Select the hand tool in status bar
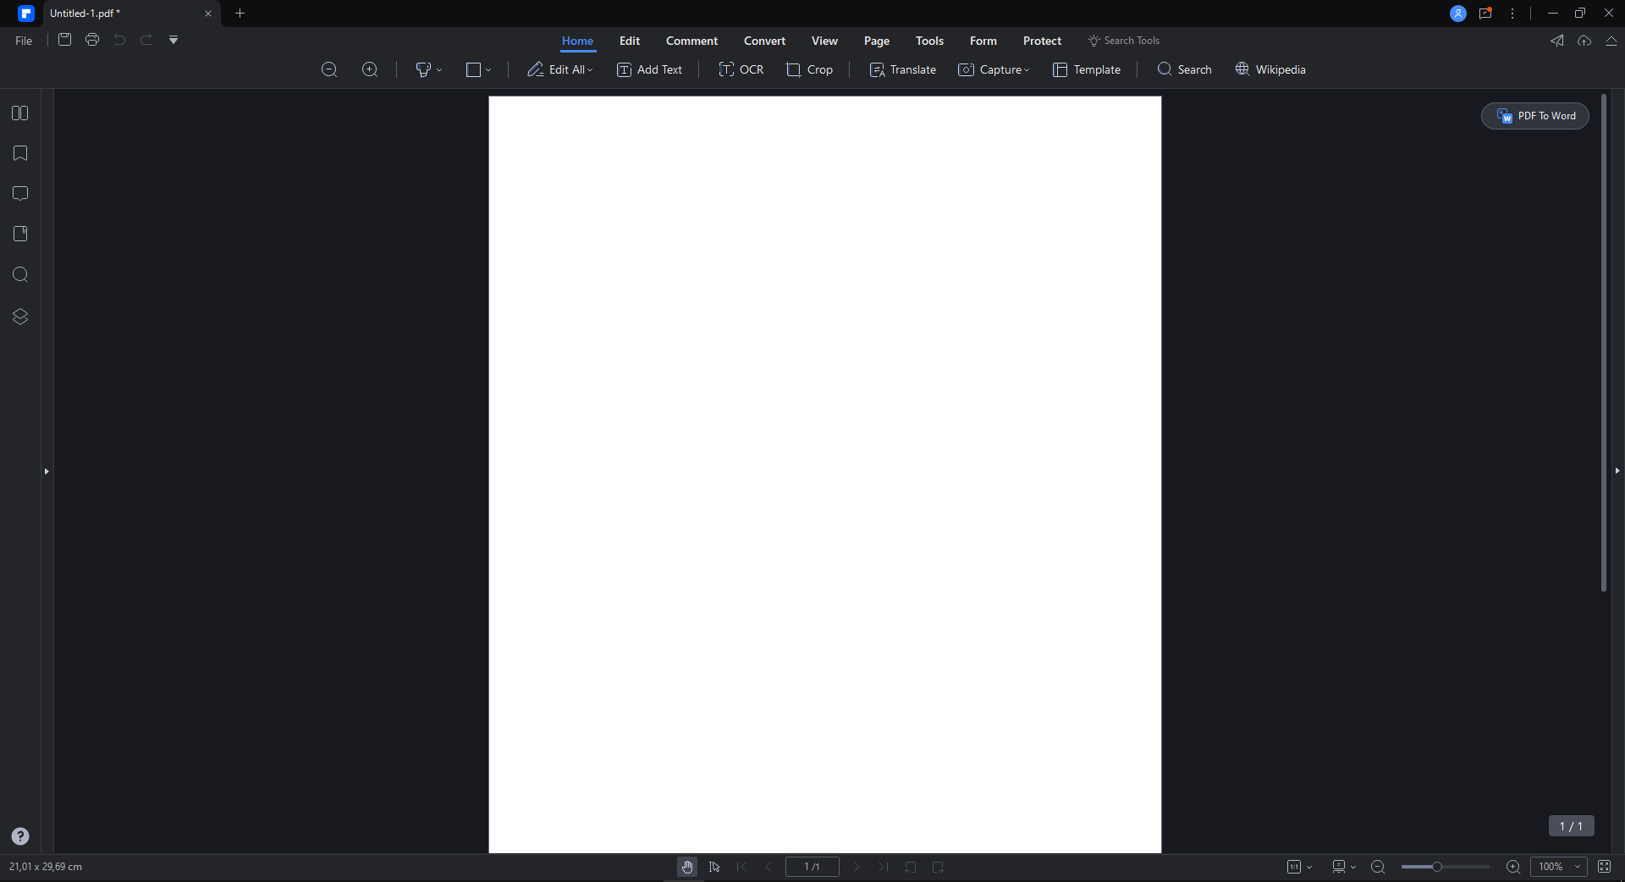 687,867
